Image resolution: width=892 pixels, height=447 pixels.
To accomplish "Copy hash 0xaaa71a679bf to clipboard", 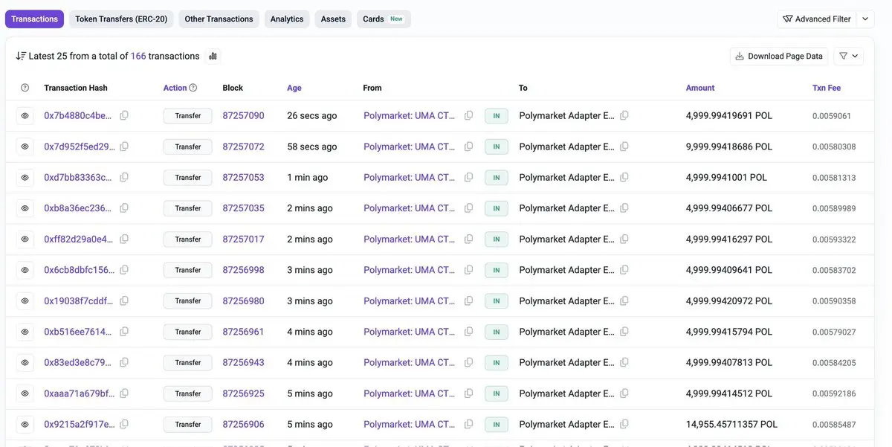I will 124,393.
